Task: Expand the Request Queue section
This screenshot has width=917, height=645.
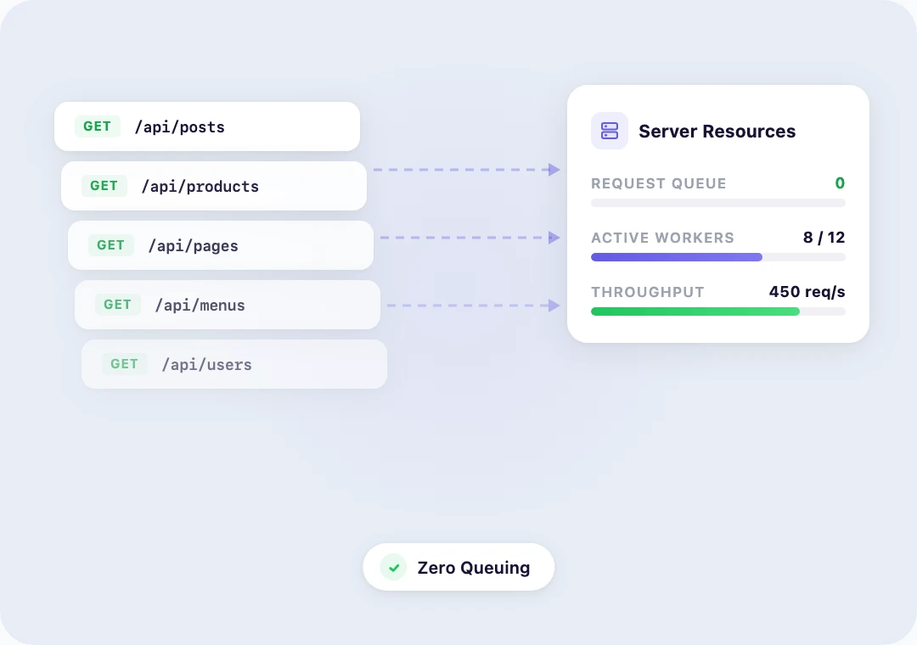Action: (x=718, y=191)
